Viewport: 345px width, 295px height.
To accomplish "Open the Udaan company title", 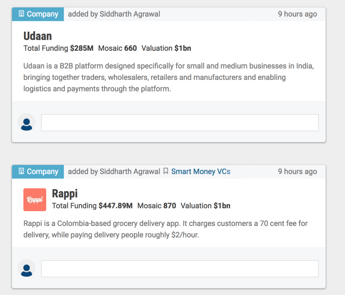I will point(38,36).
